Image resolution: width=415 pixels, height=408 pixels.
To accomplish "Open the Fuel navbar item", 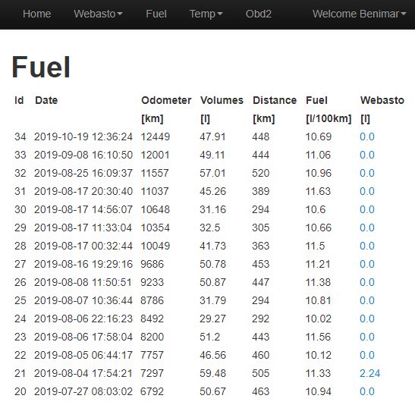I will (156, 14).
